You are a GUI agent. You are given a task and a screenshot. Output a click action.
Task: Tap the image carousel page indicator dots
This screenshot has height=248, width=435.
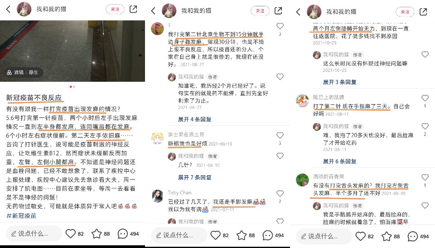[x=72, y=87]
